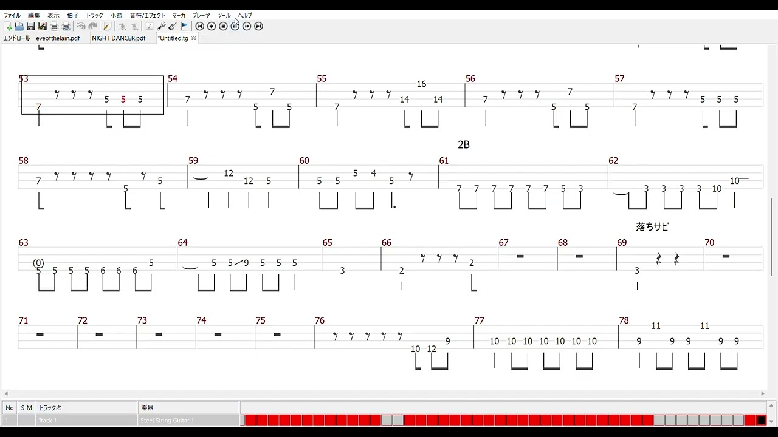This screenshot has height=437, width=778.
Task: Click the right arrow of the horizontal scrollbar
Action: (x=763, y=393)
